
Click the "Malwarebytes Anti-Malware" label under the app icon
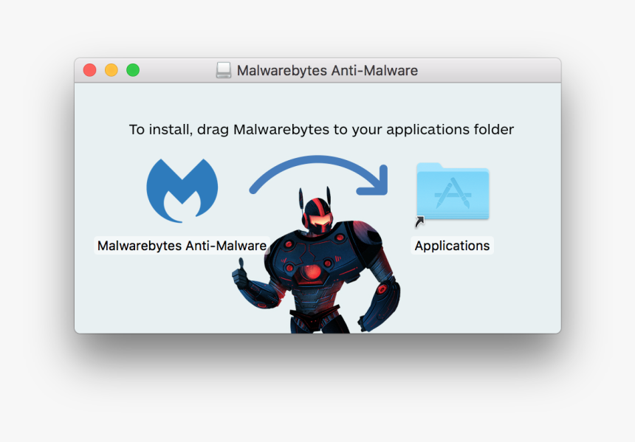pyautogui.click(x=182, y=246)
